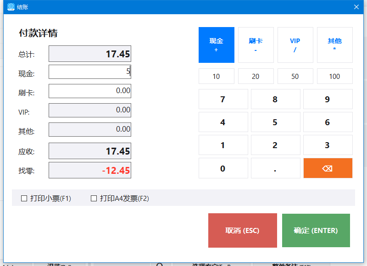Confirm payment with 确定 (ENTER) button
The width and height of the screenshot is (367, 266).
(x=316, y=230)
